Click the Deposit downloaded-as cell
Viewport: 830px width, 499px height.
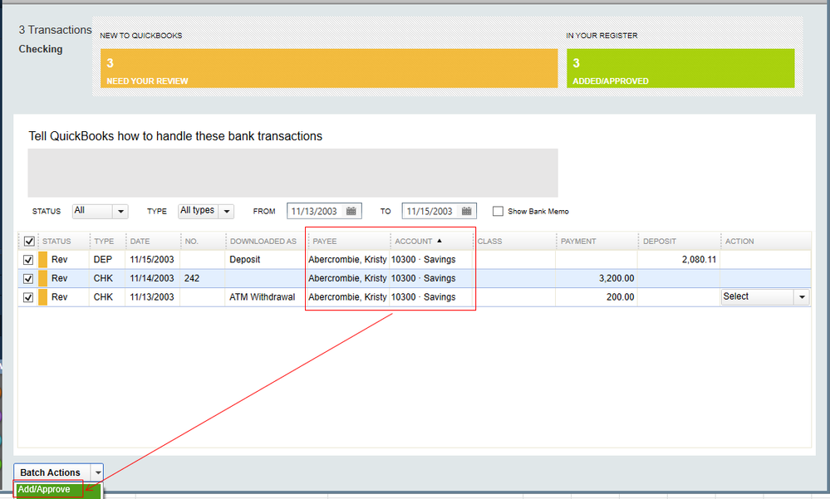[x=266, y=260]
